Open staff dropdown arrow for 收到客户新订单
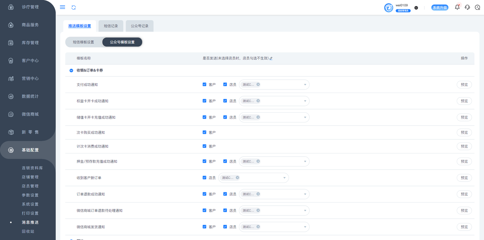 pyautogui.click(x=284, y=178)
